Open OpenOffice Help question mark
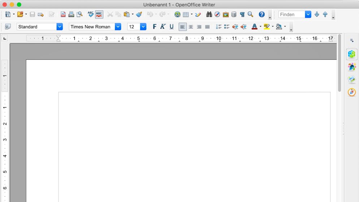Viewport: 359px width, 202px height. 262,14
